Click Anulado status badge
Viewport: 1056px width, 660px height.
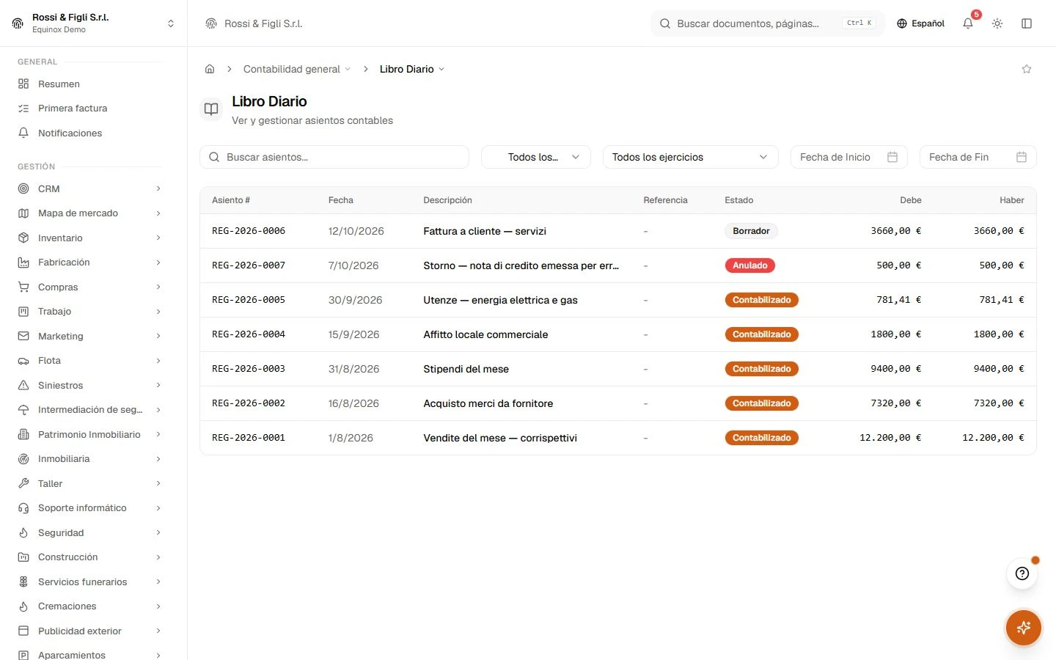point(749,265)
